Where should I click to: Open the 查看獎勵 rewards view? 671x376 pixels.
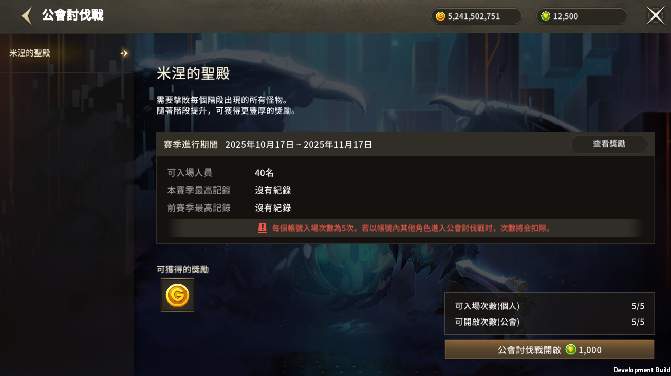click(x=609, y=144)
